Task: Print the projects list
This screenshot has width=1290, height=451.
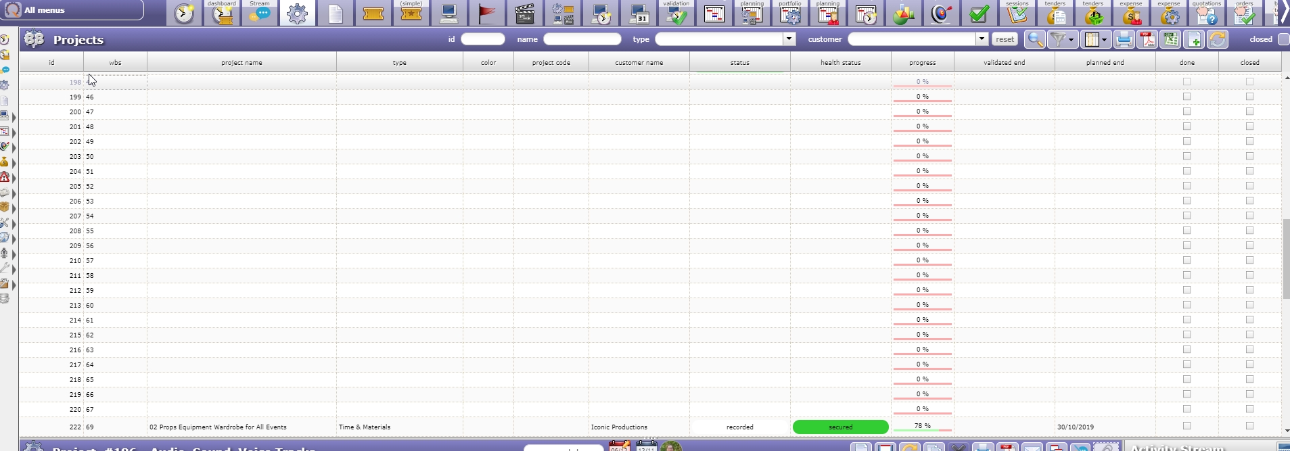Action: pyautogui.click(x=1124, y=39)
